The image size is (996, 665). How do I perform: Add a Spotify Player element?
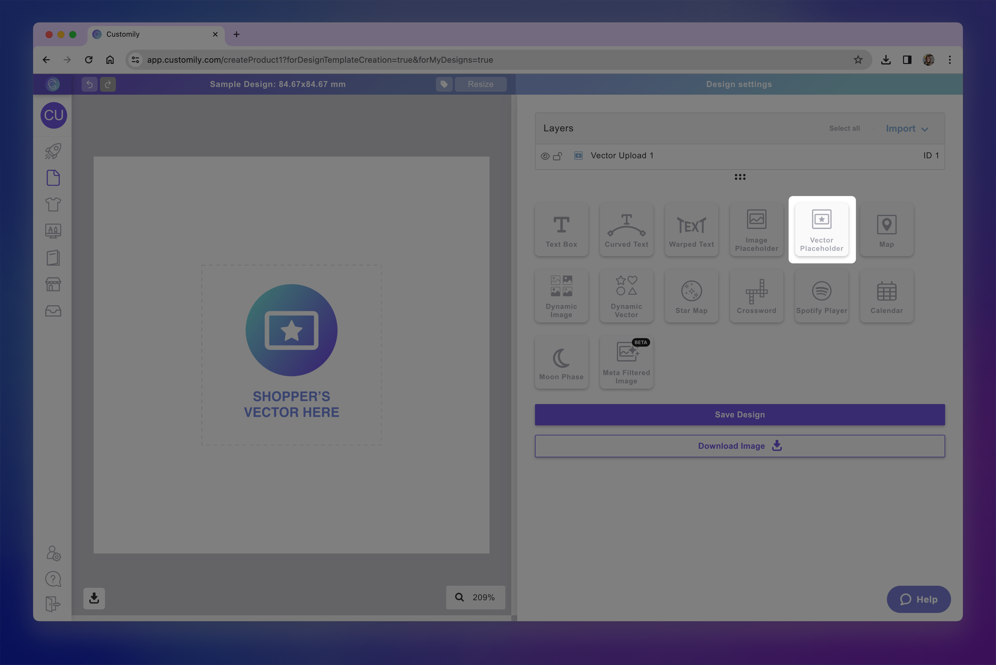pyautogui.click(x=821, y=296)
